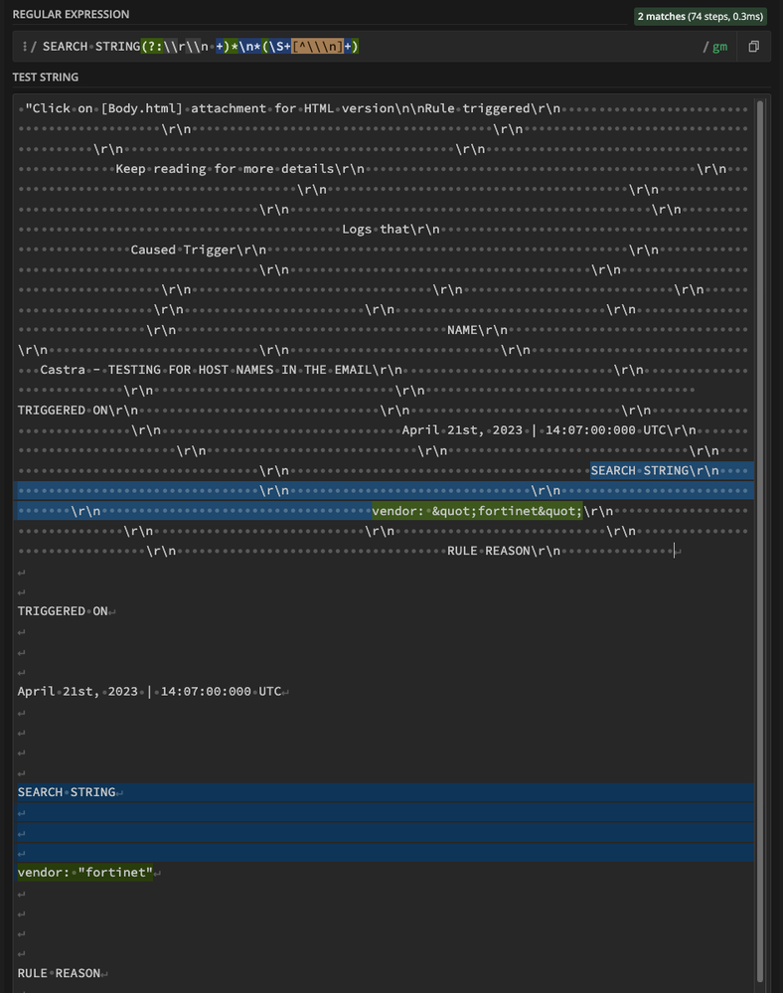The height and width of the screenshot is (993, 783).
Task: Click 'Castra – TESTING FOR HOST NAMES' line
Action: point(206,370)
